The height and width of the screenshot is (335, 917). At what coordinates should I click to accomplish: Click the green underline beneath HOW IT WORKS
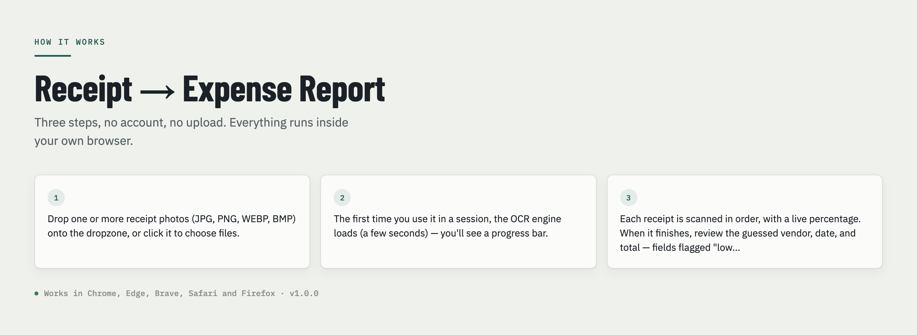(53, 56)
